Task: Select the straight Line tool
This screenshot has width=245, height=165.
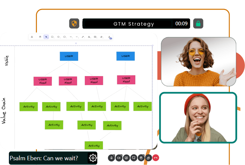Action: click(77, 37)
